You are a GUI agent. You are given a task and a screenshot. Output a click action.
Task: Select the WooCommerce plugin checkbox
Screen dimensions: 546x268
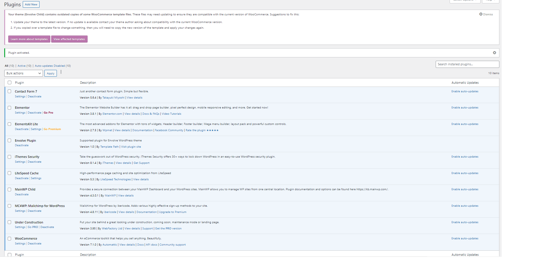[x=9, y=239]
